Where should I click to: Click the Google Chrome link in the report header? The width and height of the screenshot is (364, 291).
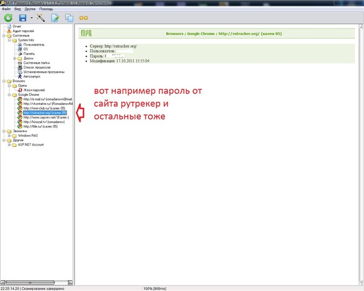[201, 34]
